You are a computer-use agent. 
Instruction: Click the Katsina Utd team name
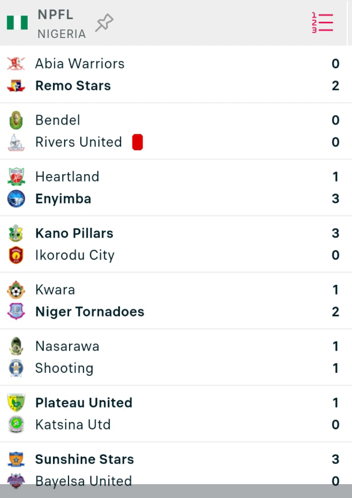[x=73, y=425]
